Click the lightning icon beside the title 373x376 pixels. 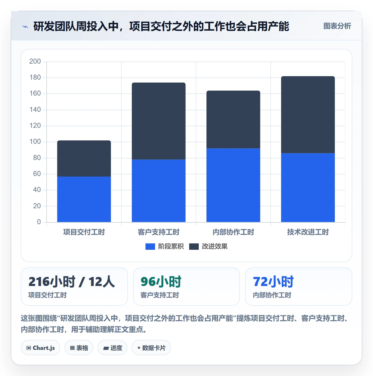(x=25, y=27)
